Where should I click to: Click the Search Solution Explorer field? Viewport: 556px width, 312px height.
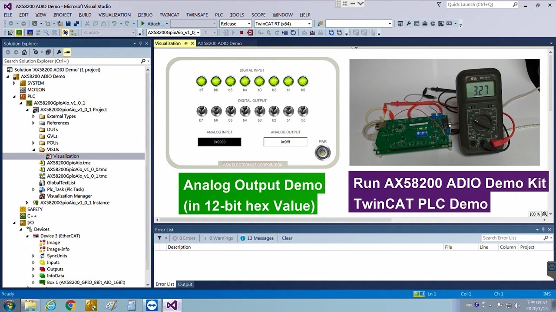coord(72,61)
